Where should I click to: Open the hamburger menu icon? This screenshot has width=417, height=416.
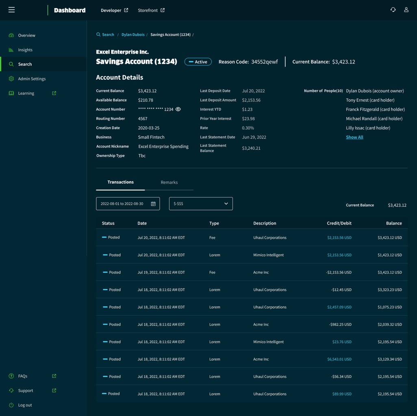(11, 10)
